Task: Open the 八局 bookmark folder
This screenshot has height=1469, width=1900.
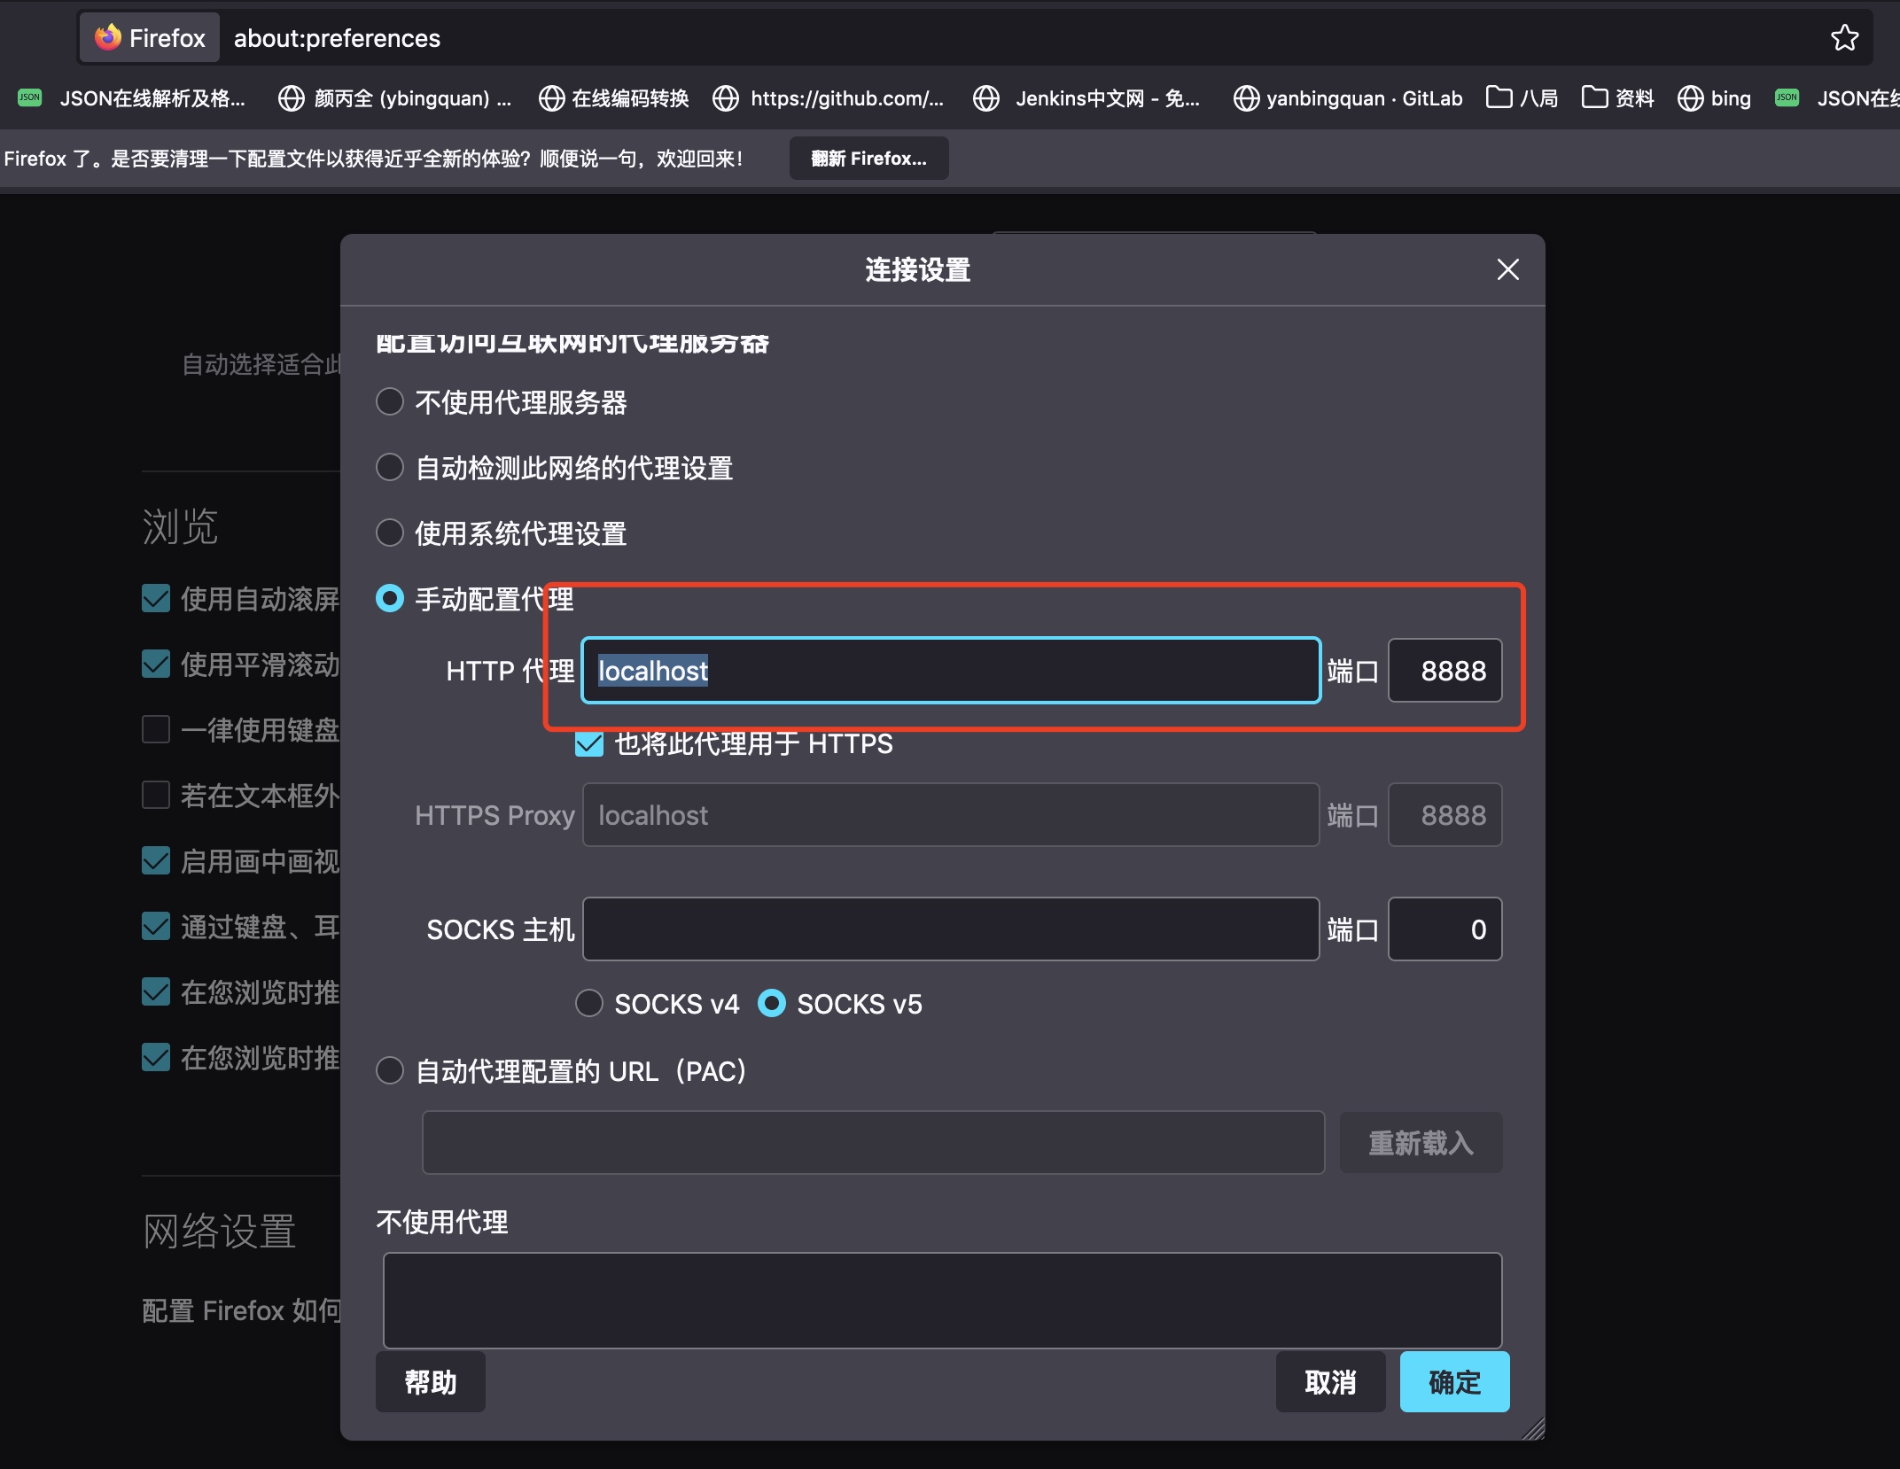Action: click(x=1522, y=98)
